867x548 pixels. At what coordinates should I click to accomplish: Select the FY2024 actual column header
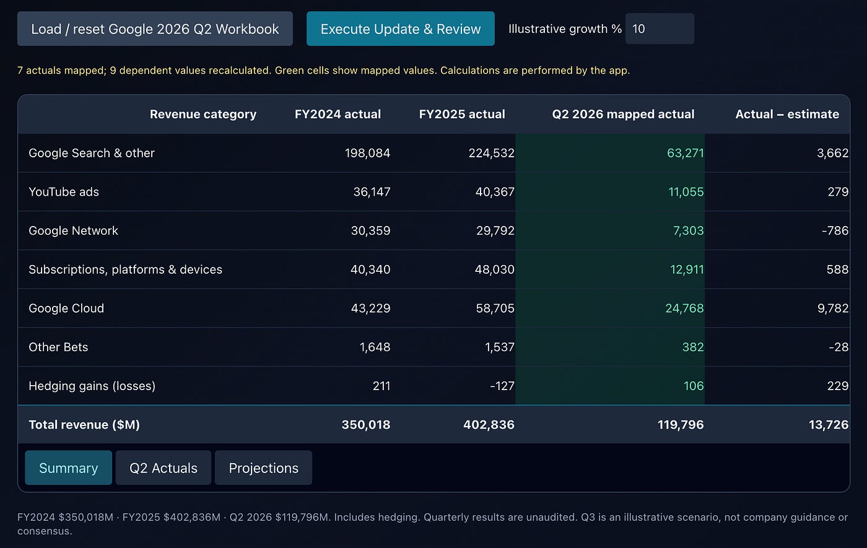coord(338,114)
